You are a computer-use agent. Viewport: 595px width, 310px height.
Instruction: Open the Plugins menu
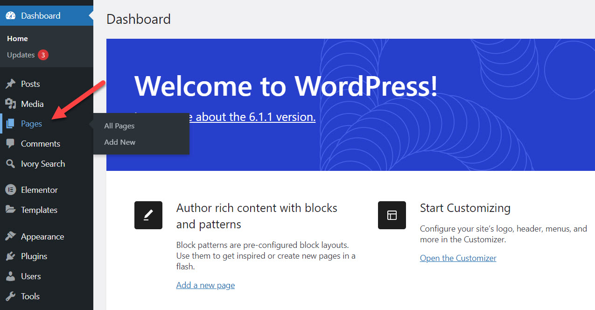tap(47, 256)
